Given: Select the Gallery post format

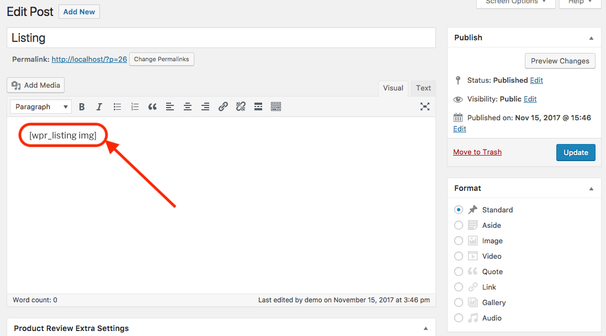Looking at the screenshot, I should (x=459, y=302).
